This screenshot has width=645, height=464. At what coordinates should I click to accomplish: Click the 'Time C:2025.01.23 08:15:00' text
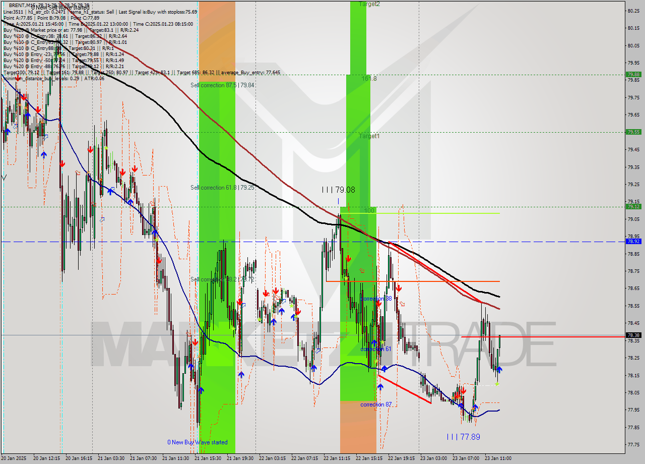(x=163, y=24)
